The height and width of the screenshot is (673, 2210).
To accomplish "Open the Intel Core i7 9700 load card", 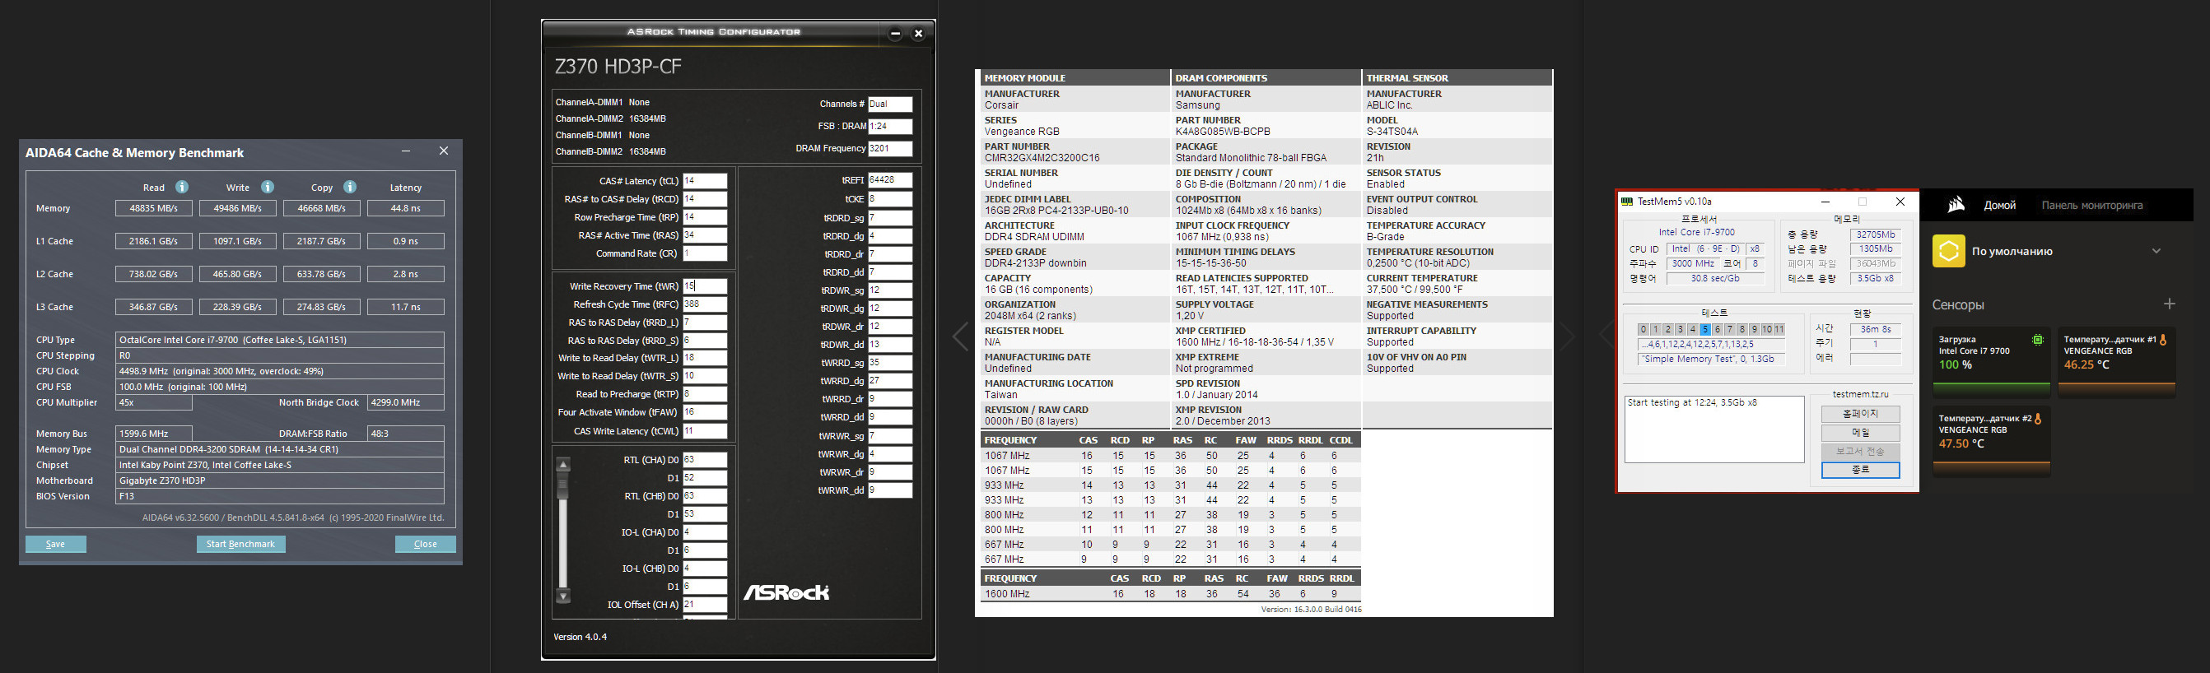I will coord(1990,361).
